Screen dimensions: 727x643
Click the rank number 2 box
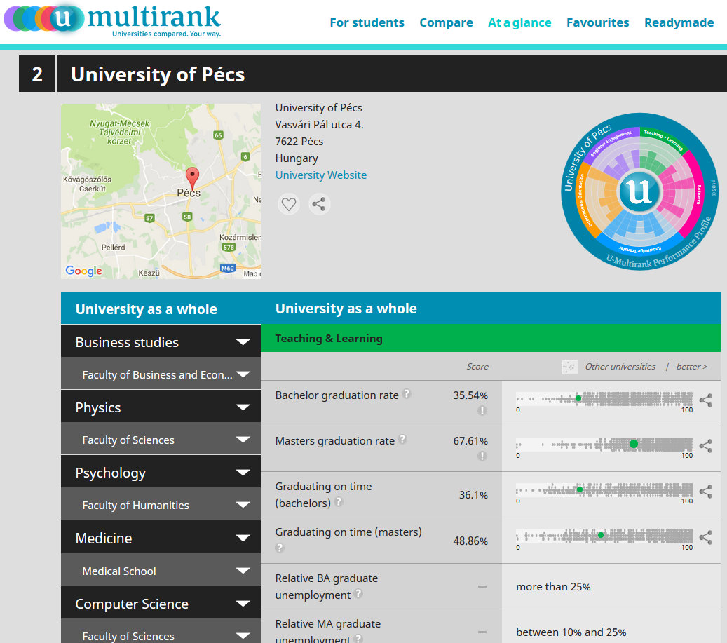click(x=37, y=74)
